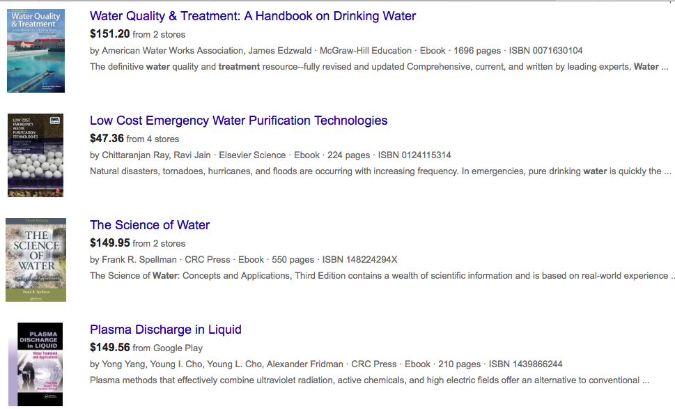Click the Low Cost Emergency Water Purification cover
This screenshot has height=409, width=675.
click(x=36, y=155)
